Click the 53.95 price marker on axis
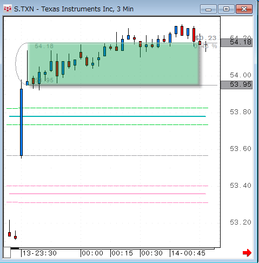This screenshot has height=263, width=259. (x=236, y=84)
